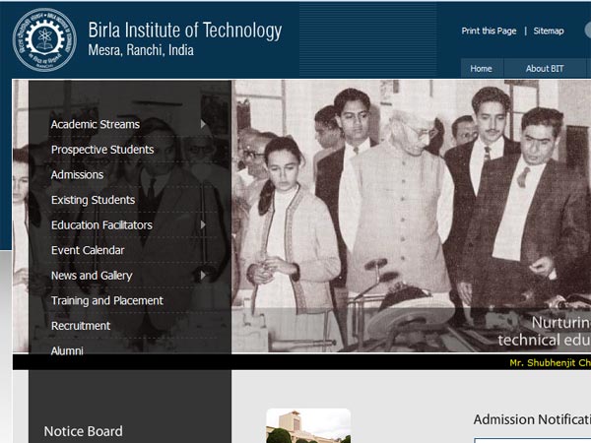Navigate to the Alumni menu item
591x443 pixels.
point(67,350)
